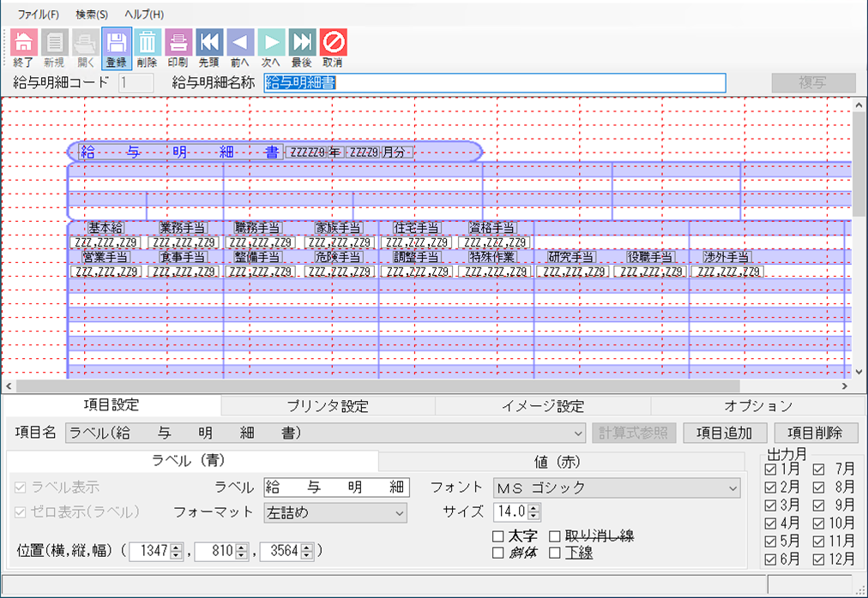868x598 pixels.
Task: Expand the フォント font dropdown
Action: [x=732, y=487]
